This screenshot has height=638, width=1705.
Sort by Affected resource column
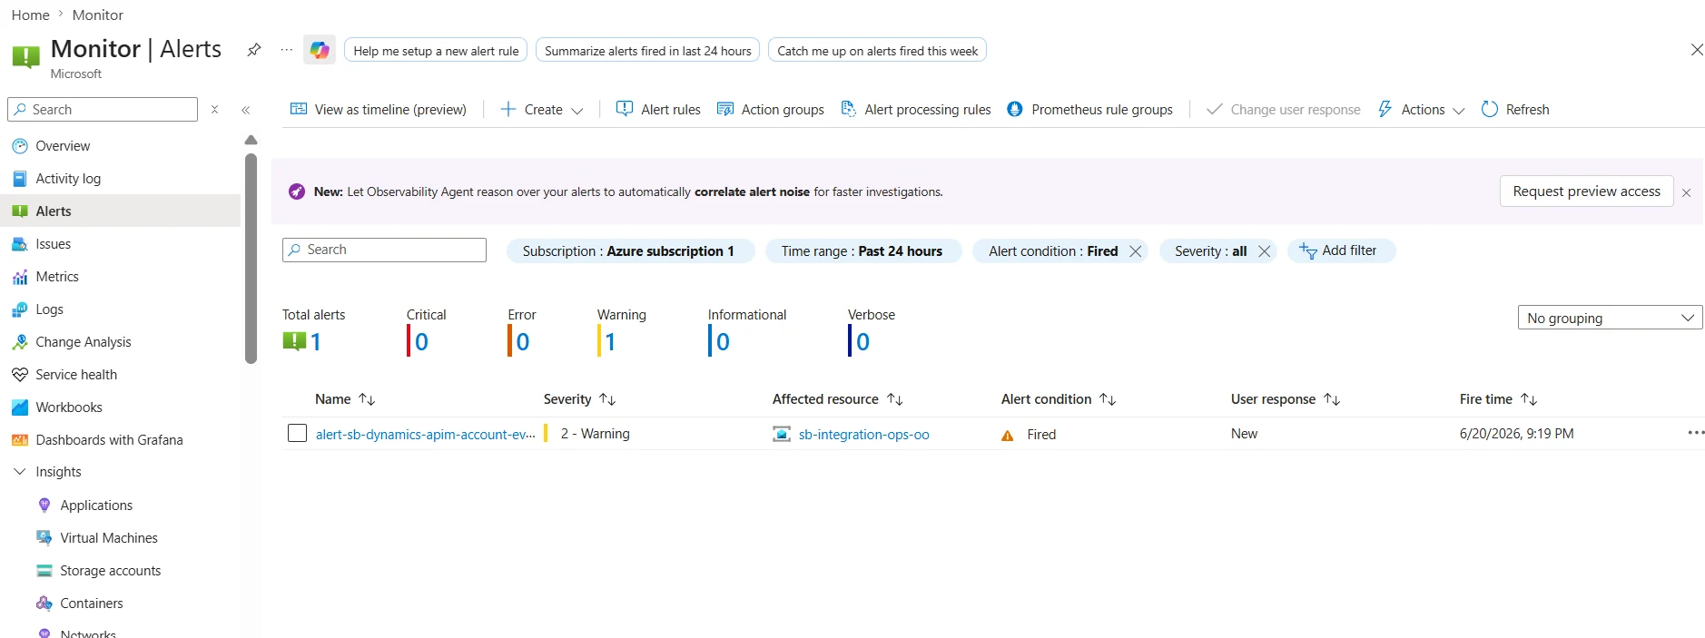(837, 399)
